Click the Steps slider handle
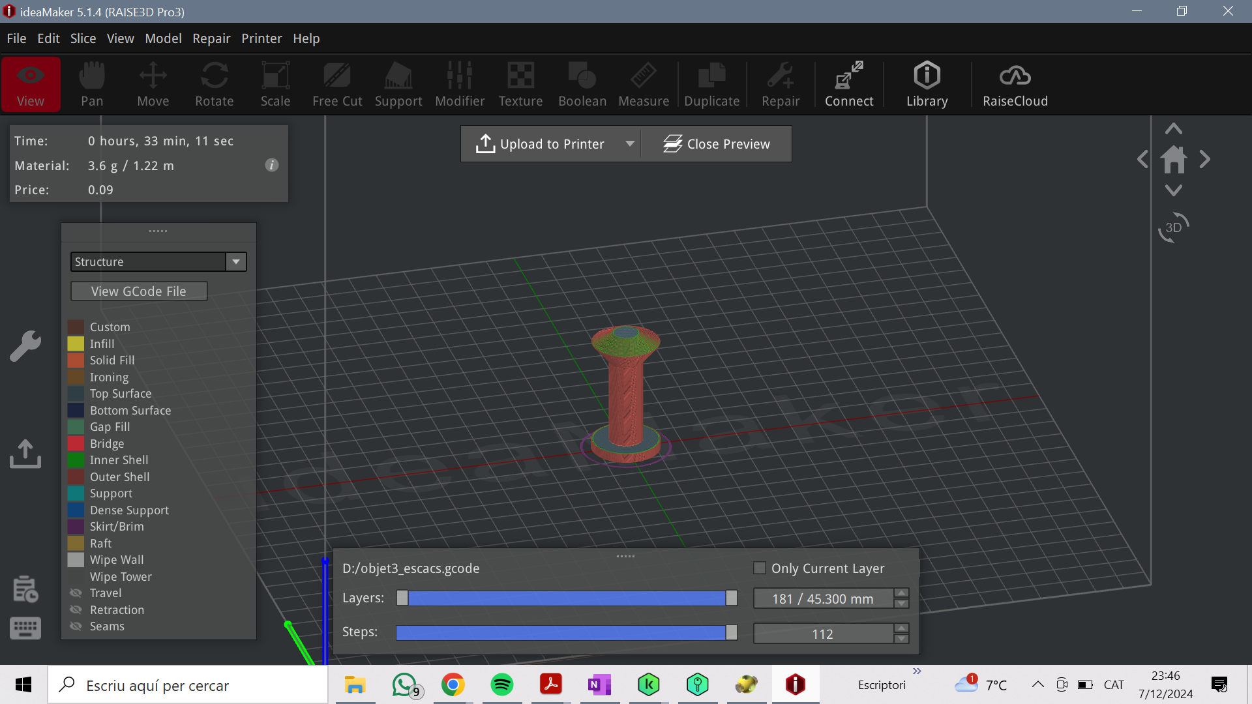This screenshot has height=704, width=1252. [732, 632]
